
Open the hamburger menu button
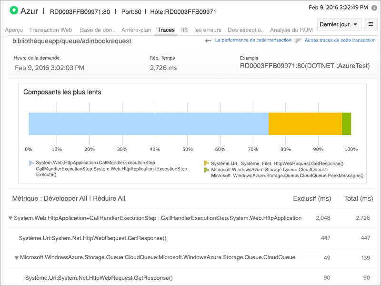click(371, 24)
